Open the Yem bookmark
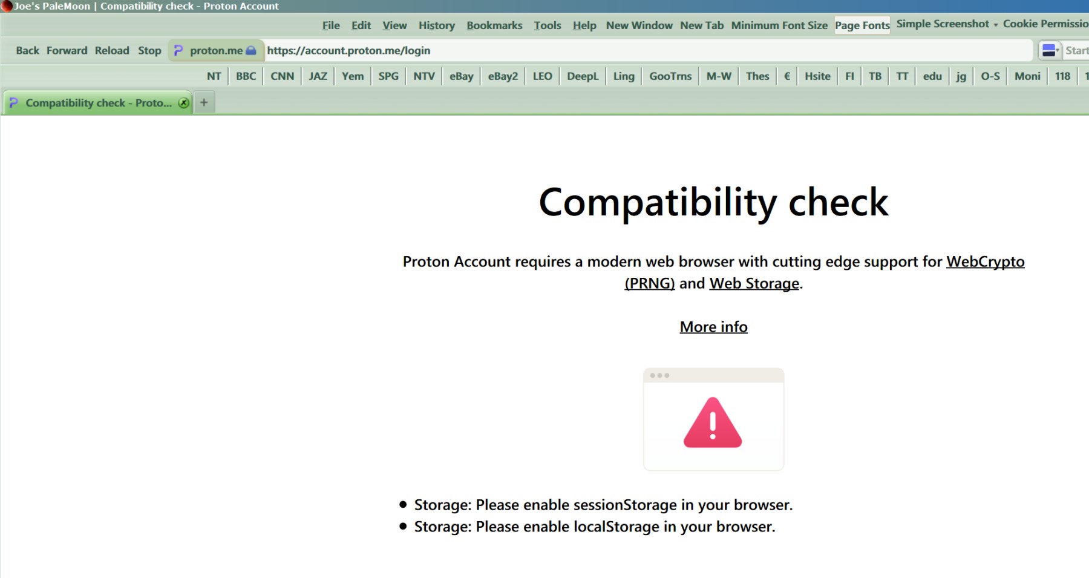1089x578 pixels. coord(353,76)
